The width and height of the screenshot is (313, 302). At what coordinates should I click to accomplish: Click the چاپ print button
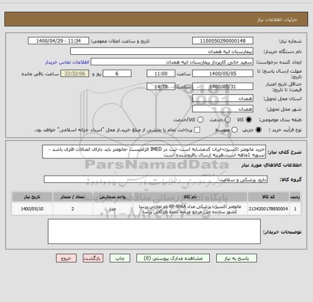click(x=120, y=258)
